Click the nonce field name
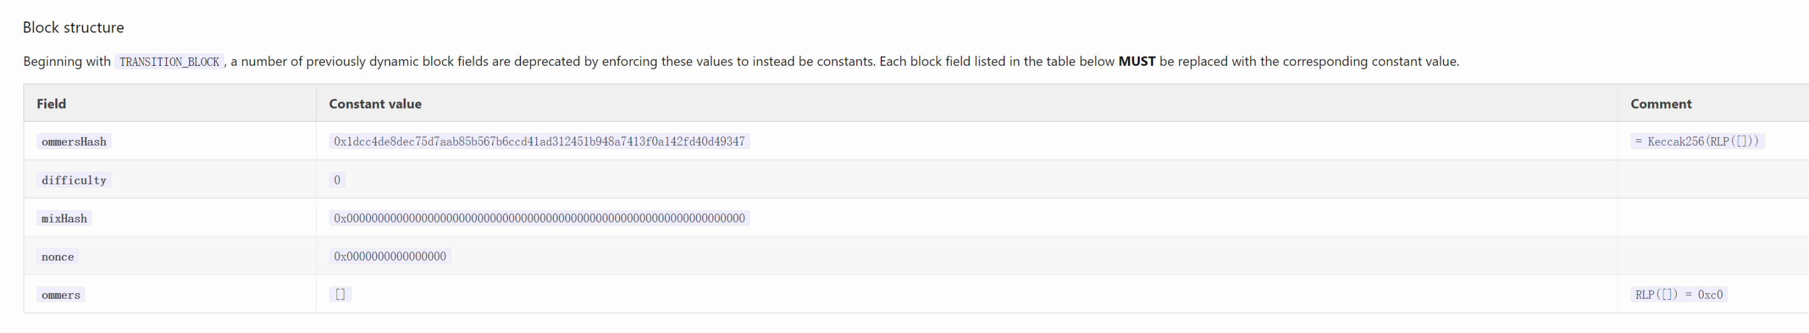 click(58, 257)
